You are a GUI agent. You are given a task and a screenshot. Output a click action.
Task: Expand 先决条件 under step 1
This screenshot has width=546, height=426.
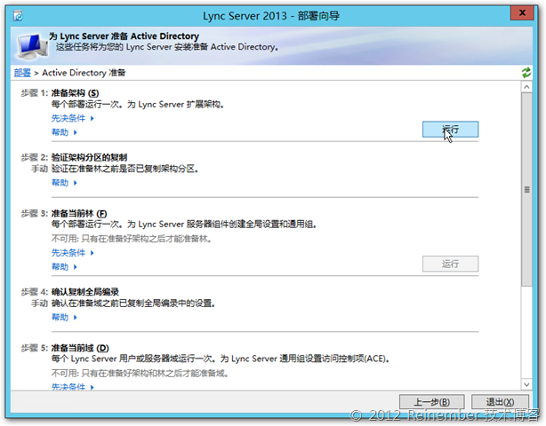coord(72,118)
